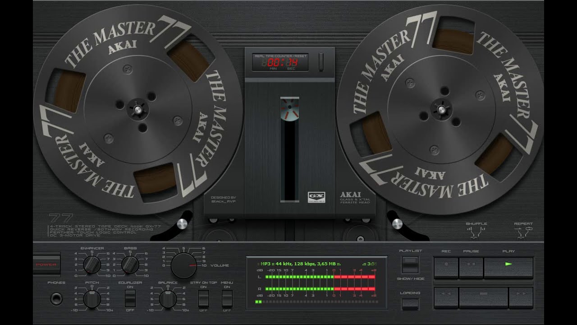Switch the red Power button

pos(46,265)
